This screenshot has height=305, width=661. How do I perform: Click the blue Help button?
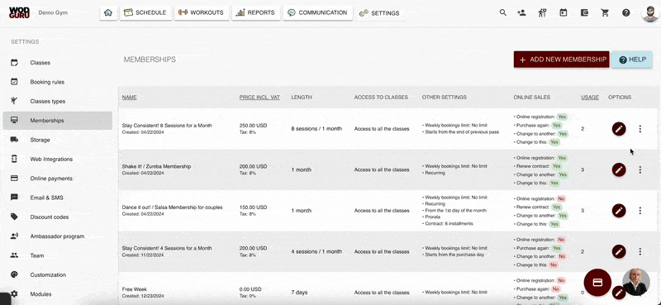click(632, 60)
